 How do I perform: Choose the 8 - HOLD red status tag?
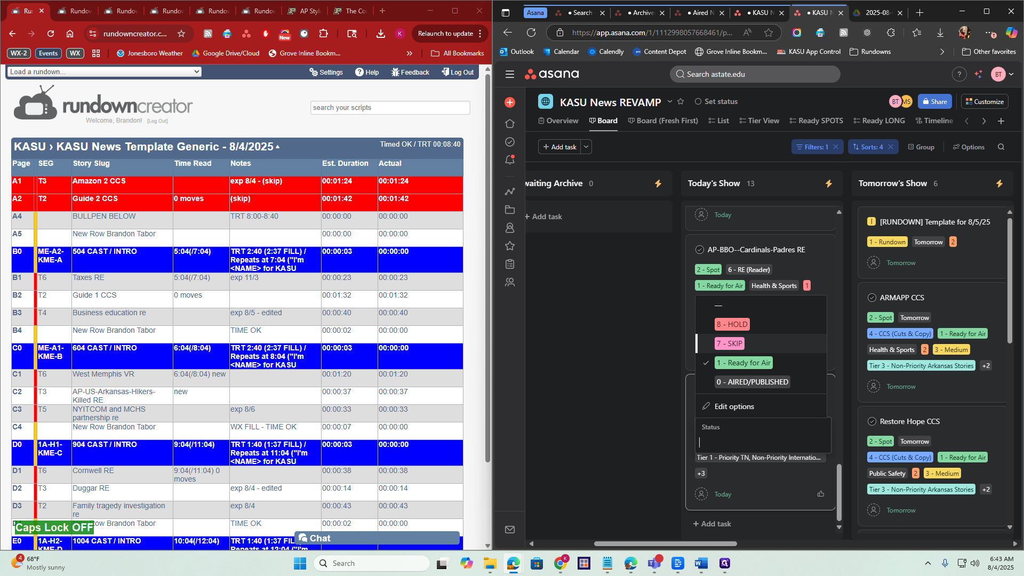point(732,324)
